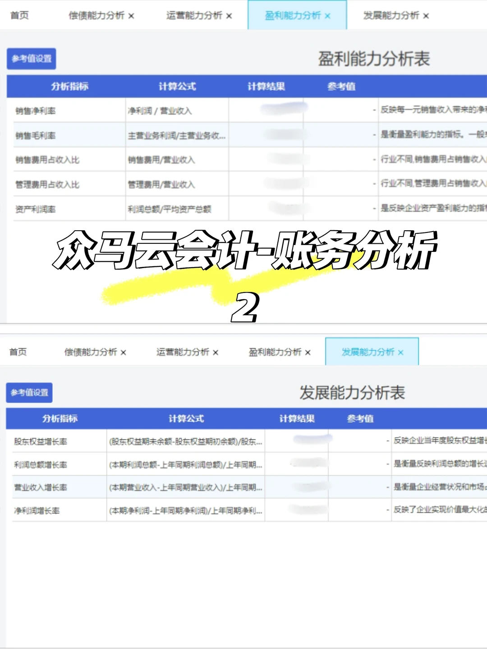
Task: Click 参考值 column header in 盈利能力分析表
Action: click(x=341, y=86)
